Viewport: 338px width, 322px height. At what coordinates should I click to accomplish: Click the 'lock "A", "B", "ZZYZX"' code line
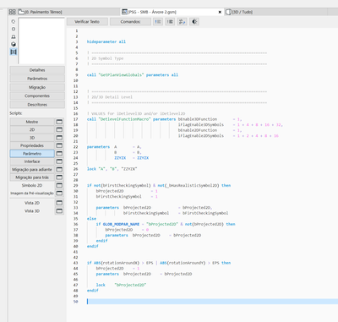tap(112, 169)
